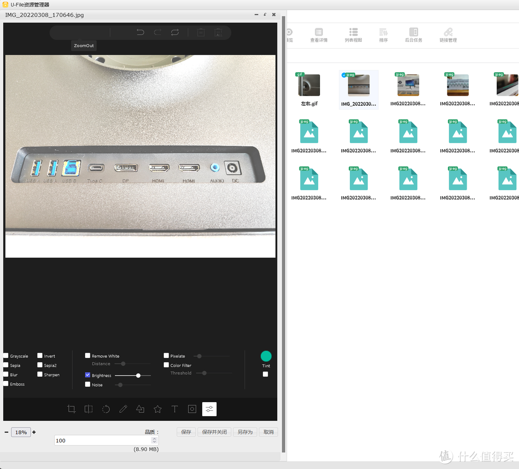Tick the checkbox under Tint
The height and width of the screenshot is (469, 519).
[x=265, y=374]
